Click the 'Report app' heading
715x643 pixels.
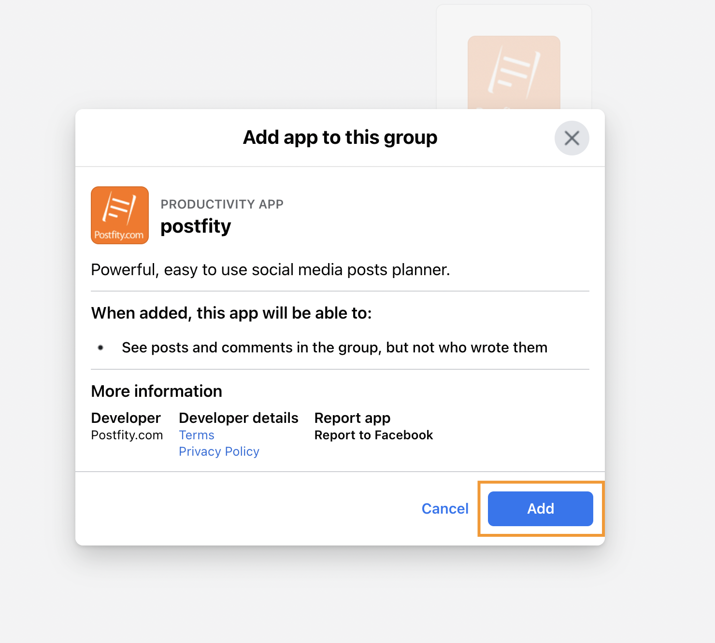(x=352, y=418)
